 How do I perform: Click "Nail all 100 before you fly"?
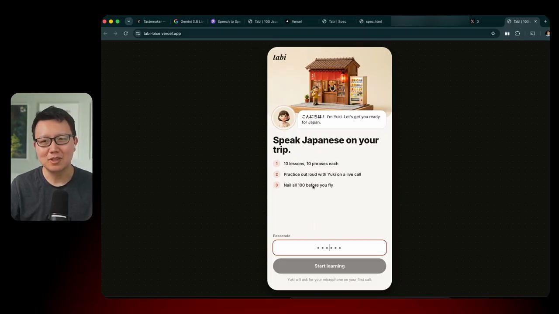[308, 185]
